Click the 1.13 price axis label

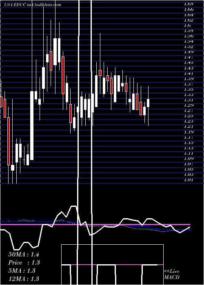(x=189, y=148)
